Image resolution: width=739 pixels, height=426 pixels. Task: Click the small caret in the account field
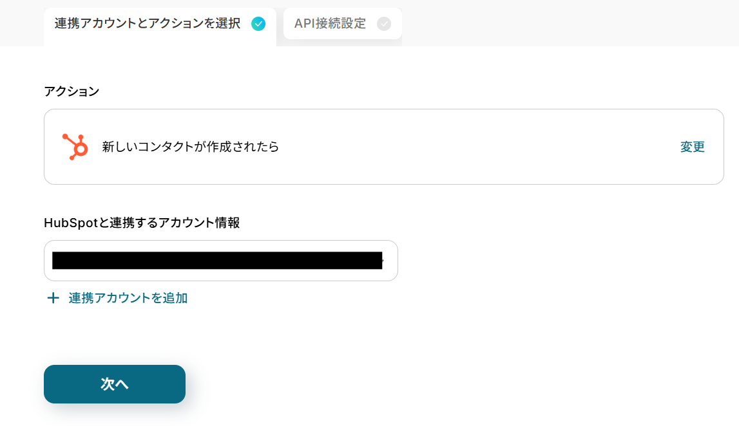click(383, 261)
